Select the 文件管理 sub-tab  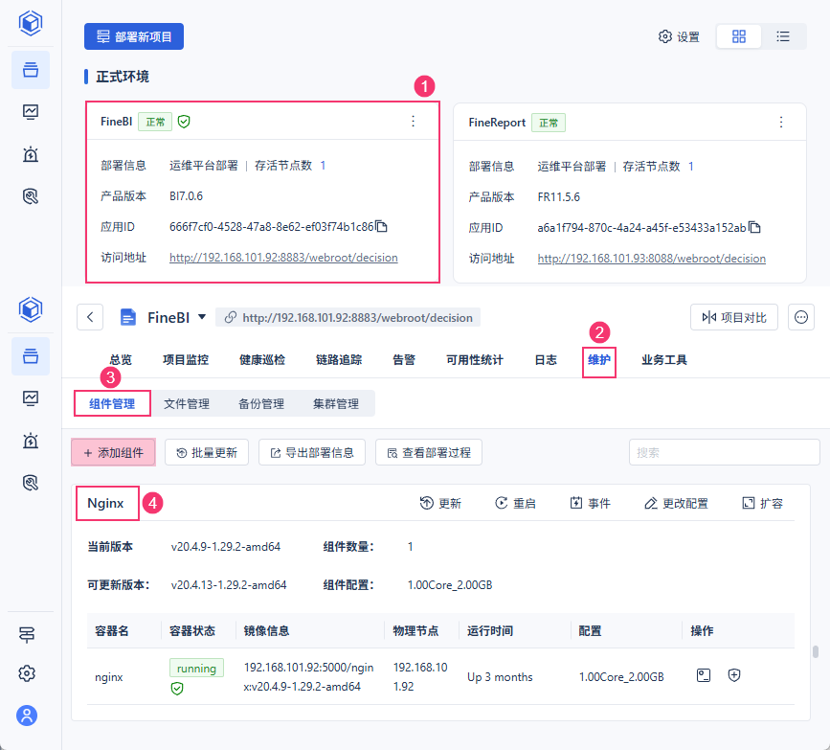[187, 403]
